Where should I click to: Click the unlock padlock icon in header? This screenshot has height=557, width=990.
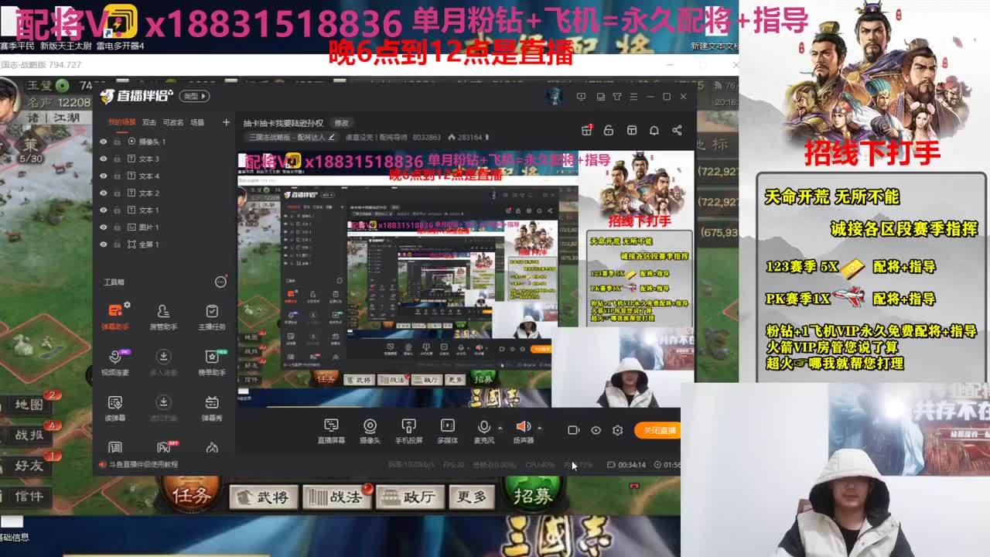pos(609,130)
